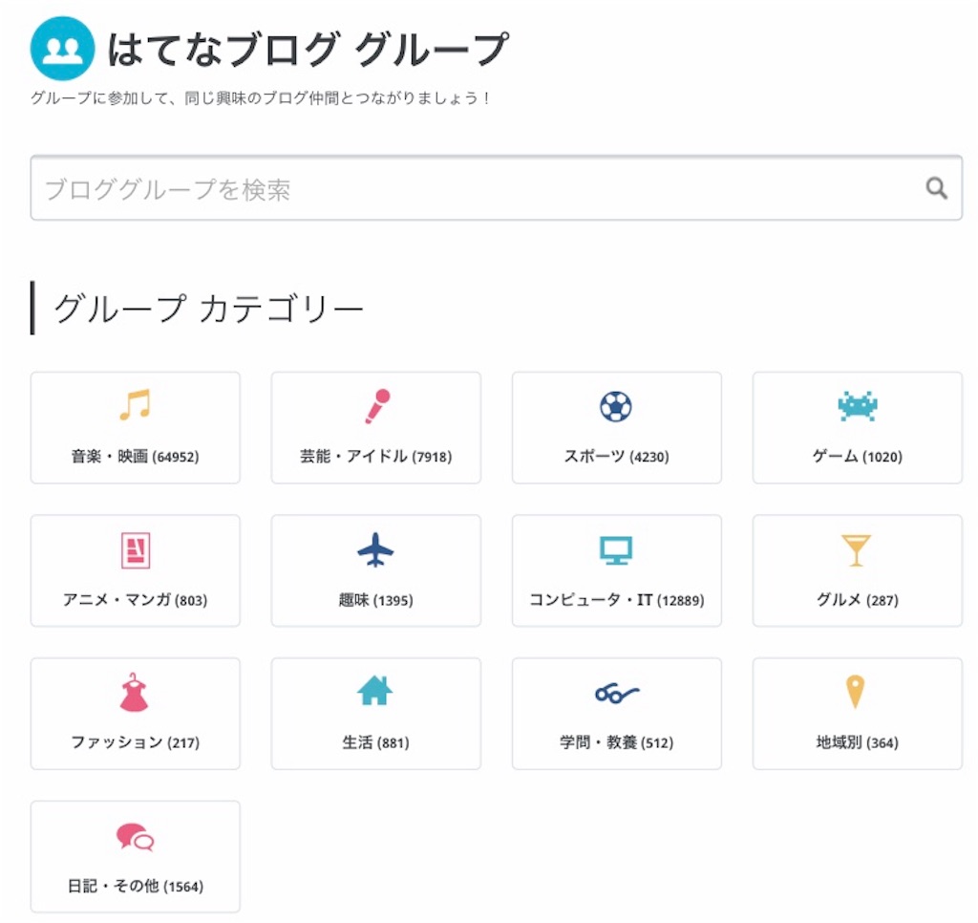The width and height of the screenshot is (978, 923).
Task: Open the glasses icon for 学問・教養
Action: click(617, 694)
